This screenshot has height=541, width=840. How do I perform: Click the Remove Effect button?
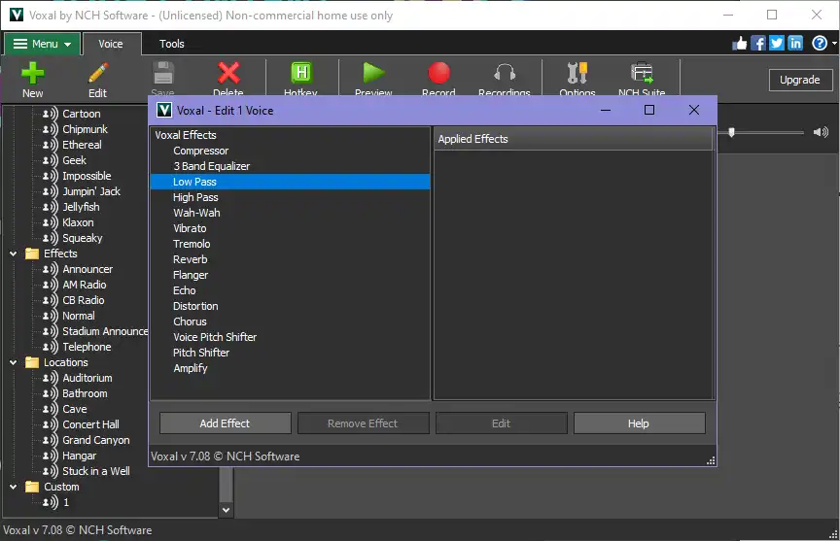[363, 423]
